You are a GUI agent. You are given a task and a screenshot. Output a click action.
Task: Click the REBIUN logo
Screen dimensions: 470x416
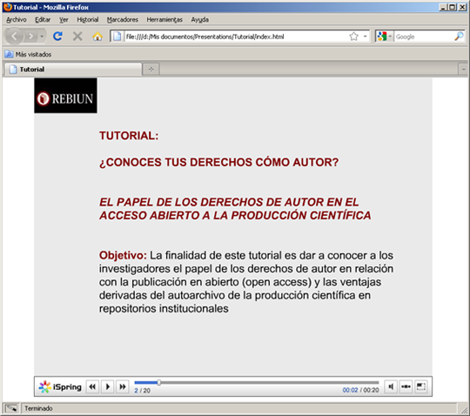pos(65,96)
